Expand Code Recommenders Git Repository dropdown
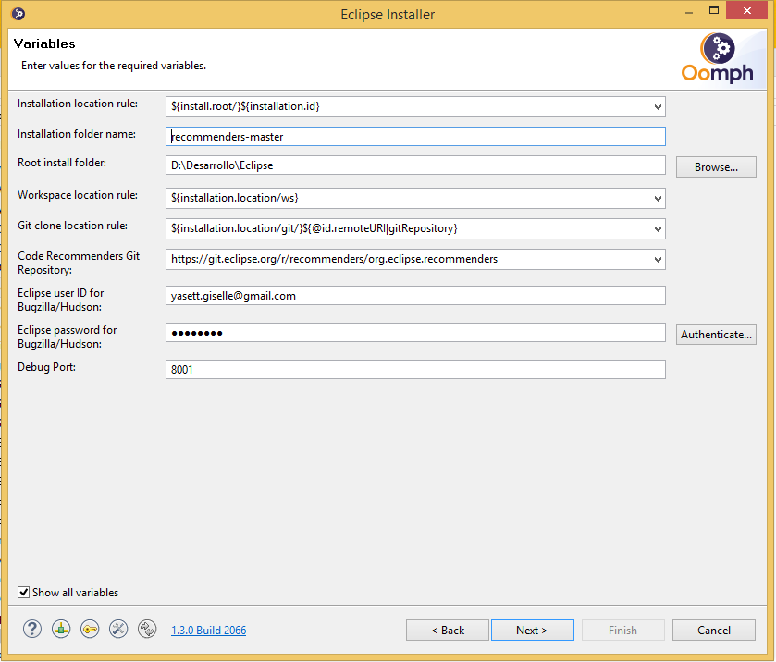 pyautogui.click(x=658, y=259)
